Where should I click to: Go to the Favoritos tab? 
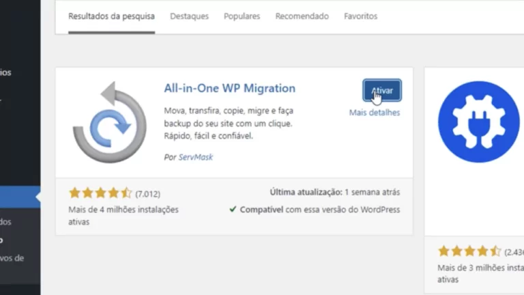(360, 16)
